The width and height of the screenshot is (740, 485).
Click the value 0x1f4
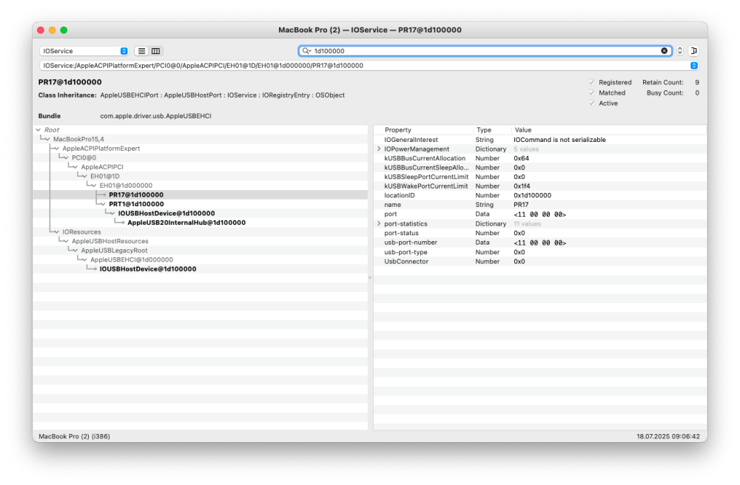tap(522, 186)
